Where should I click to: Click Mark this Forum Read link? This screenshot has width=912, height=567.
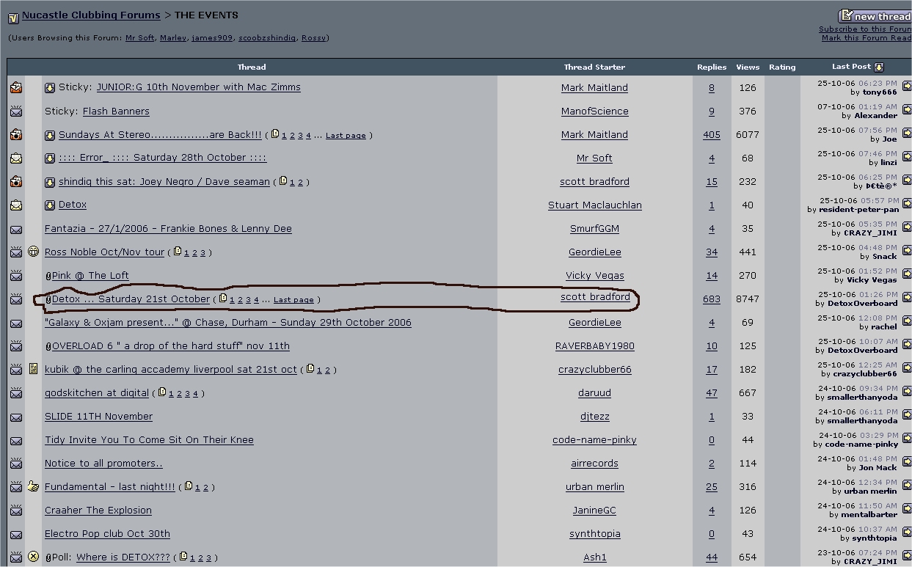[866, 38]
